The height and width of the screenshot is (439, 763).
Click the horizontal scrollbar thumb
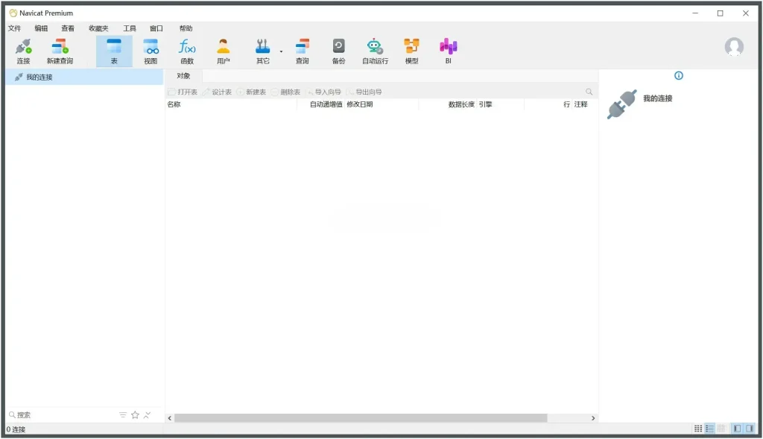tap(361, 418)
